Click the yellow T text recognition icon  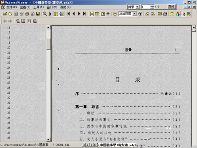tap(172, 14)
